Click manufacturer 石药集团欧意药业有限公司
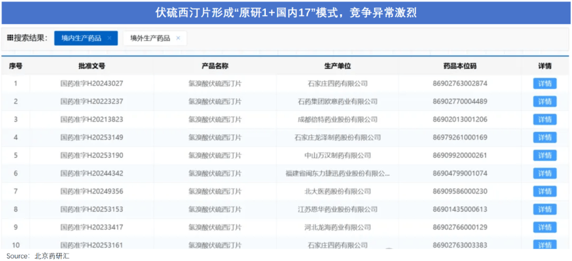The height and width of the screenshot is (261, 572). (x=337, y=101)
